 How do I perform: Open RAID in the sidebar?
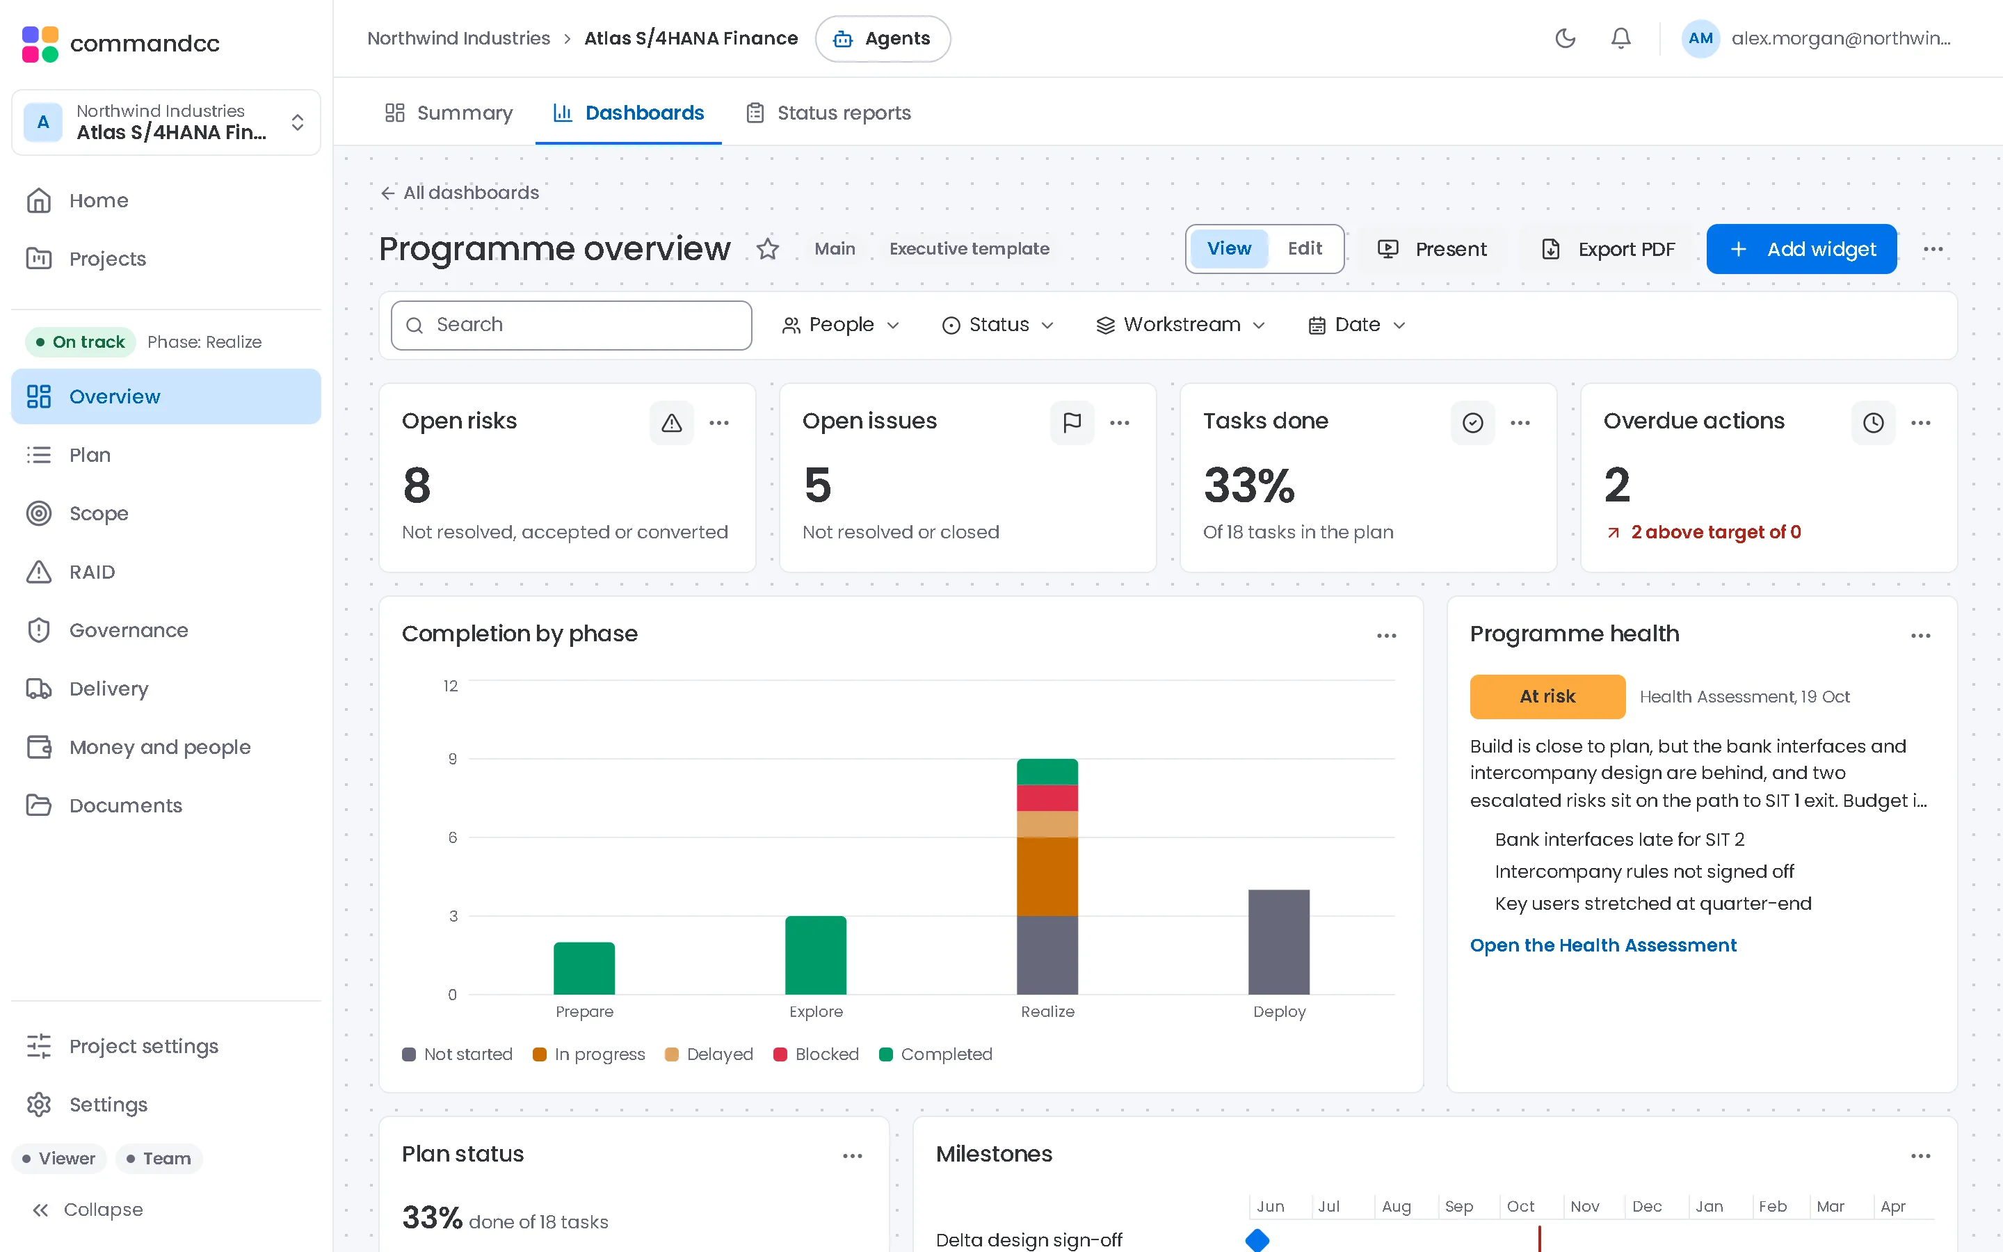(166, 571)
